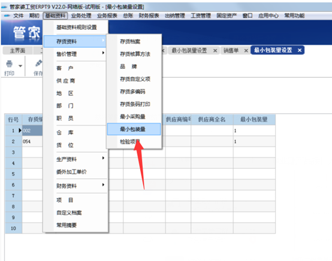Viewport: 332px width, 261px height.
Task: Select 职员 menu entry
Action: (x=76, y=119)
